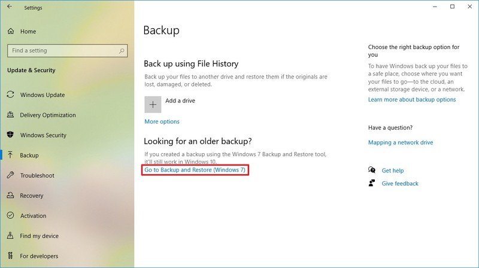Click the Delivery Optimization icon
The height and width of the screenshot is (268, 479).
(10, 115)
